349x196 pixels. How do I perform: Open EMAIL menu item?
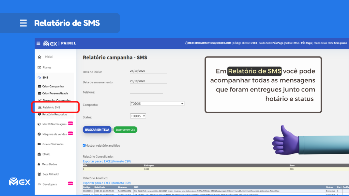pos(46,154)
